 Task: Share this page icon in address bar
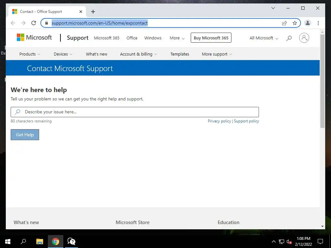click(284, 23)
